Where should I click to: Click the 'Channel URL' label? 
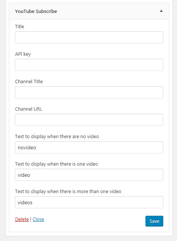(29, 109)
